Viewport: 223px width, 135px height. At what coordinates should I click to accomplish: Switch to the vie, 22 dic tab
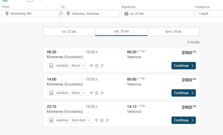69,31
